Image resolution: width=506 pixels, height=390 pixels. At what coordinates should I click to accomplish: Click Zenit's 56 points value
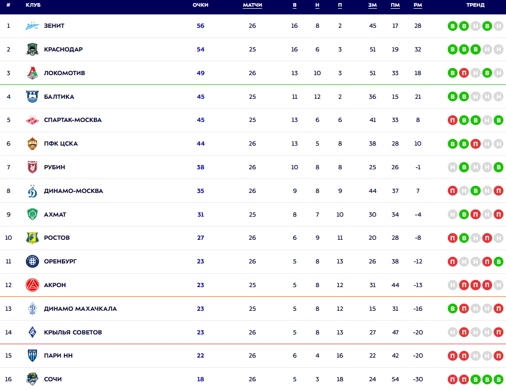200,26
